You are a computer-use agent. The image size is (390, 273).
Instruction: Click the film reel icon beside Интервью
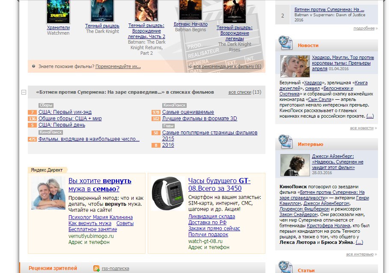click(285, 142)
